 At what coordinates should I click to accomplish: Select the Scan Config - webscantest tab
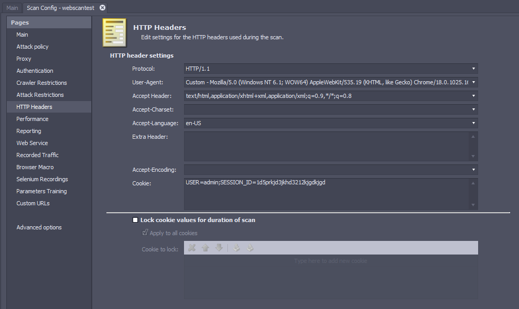click(61, 8)
